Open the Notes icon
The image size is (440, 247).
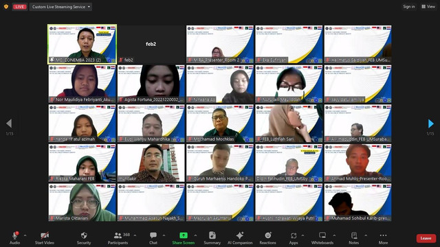click(x=354, y=235)
